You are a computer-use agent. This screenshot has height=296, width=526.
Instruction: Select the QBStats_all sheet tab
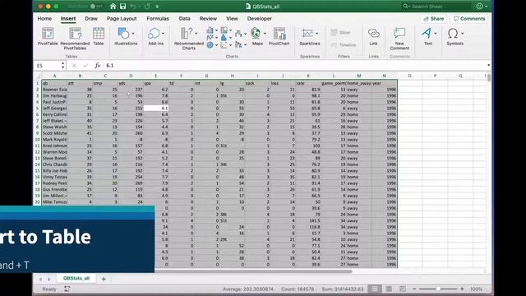click(76, 279)
